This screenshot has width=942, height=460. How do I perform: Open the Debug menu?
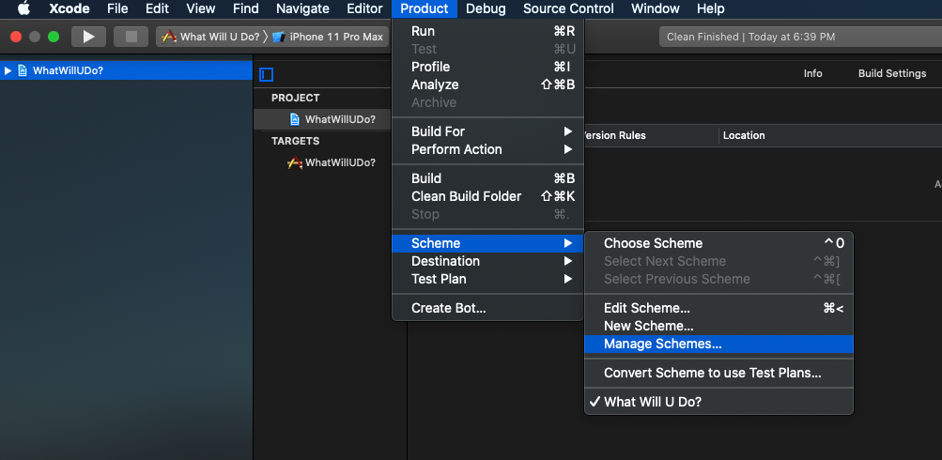pyautogui.click(x=486, y=8)
